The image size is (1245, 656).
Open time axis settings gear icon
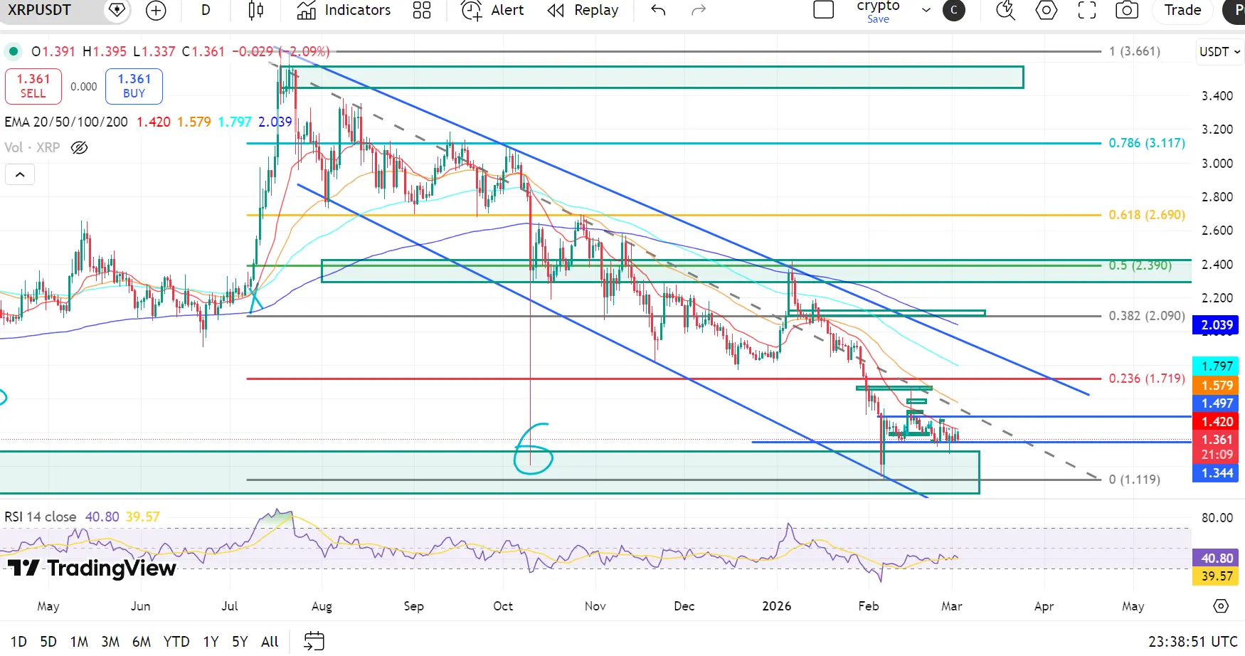[x=1221, y=606]
